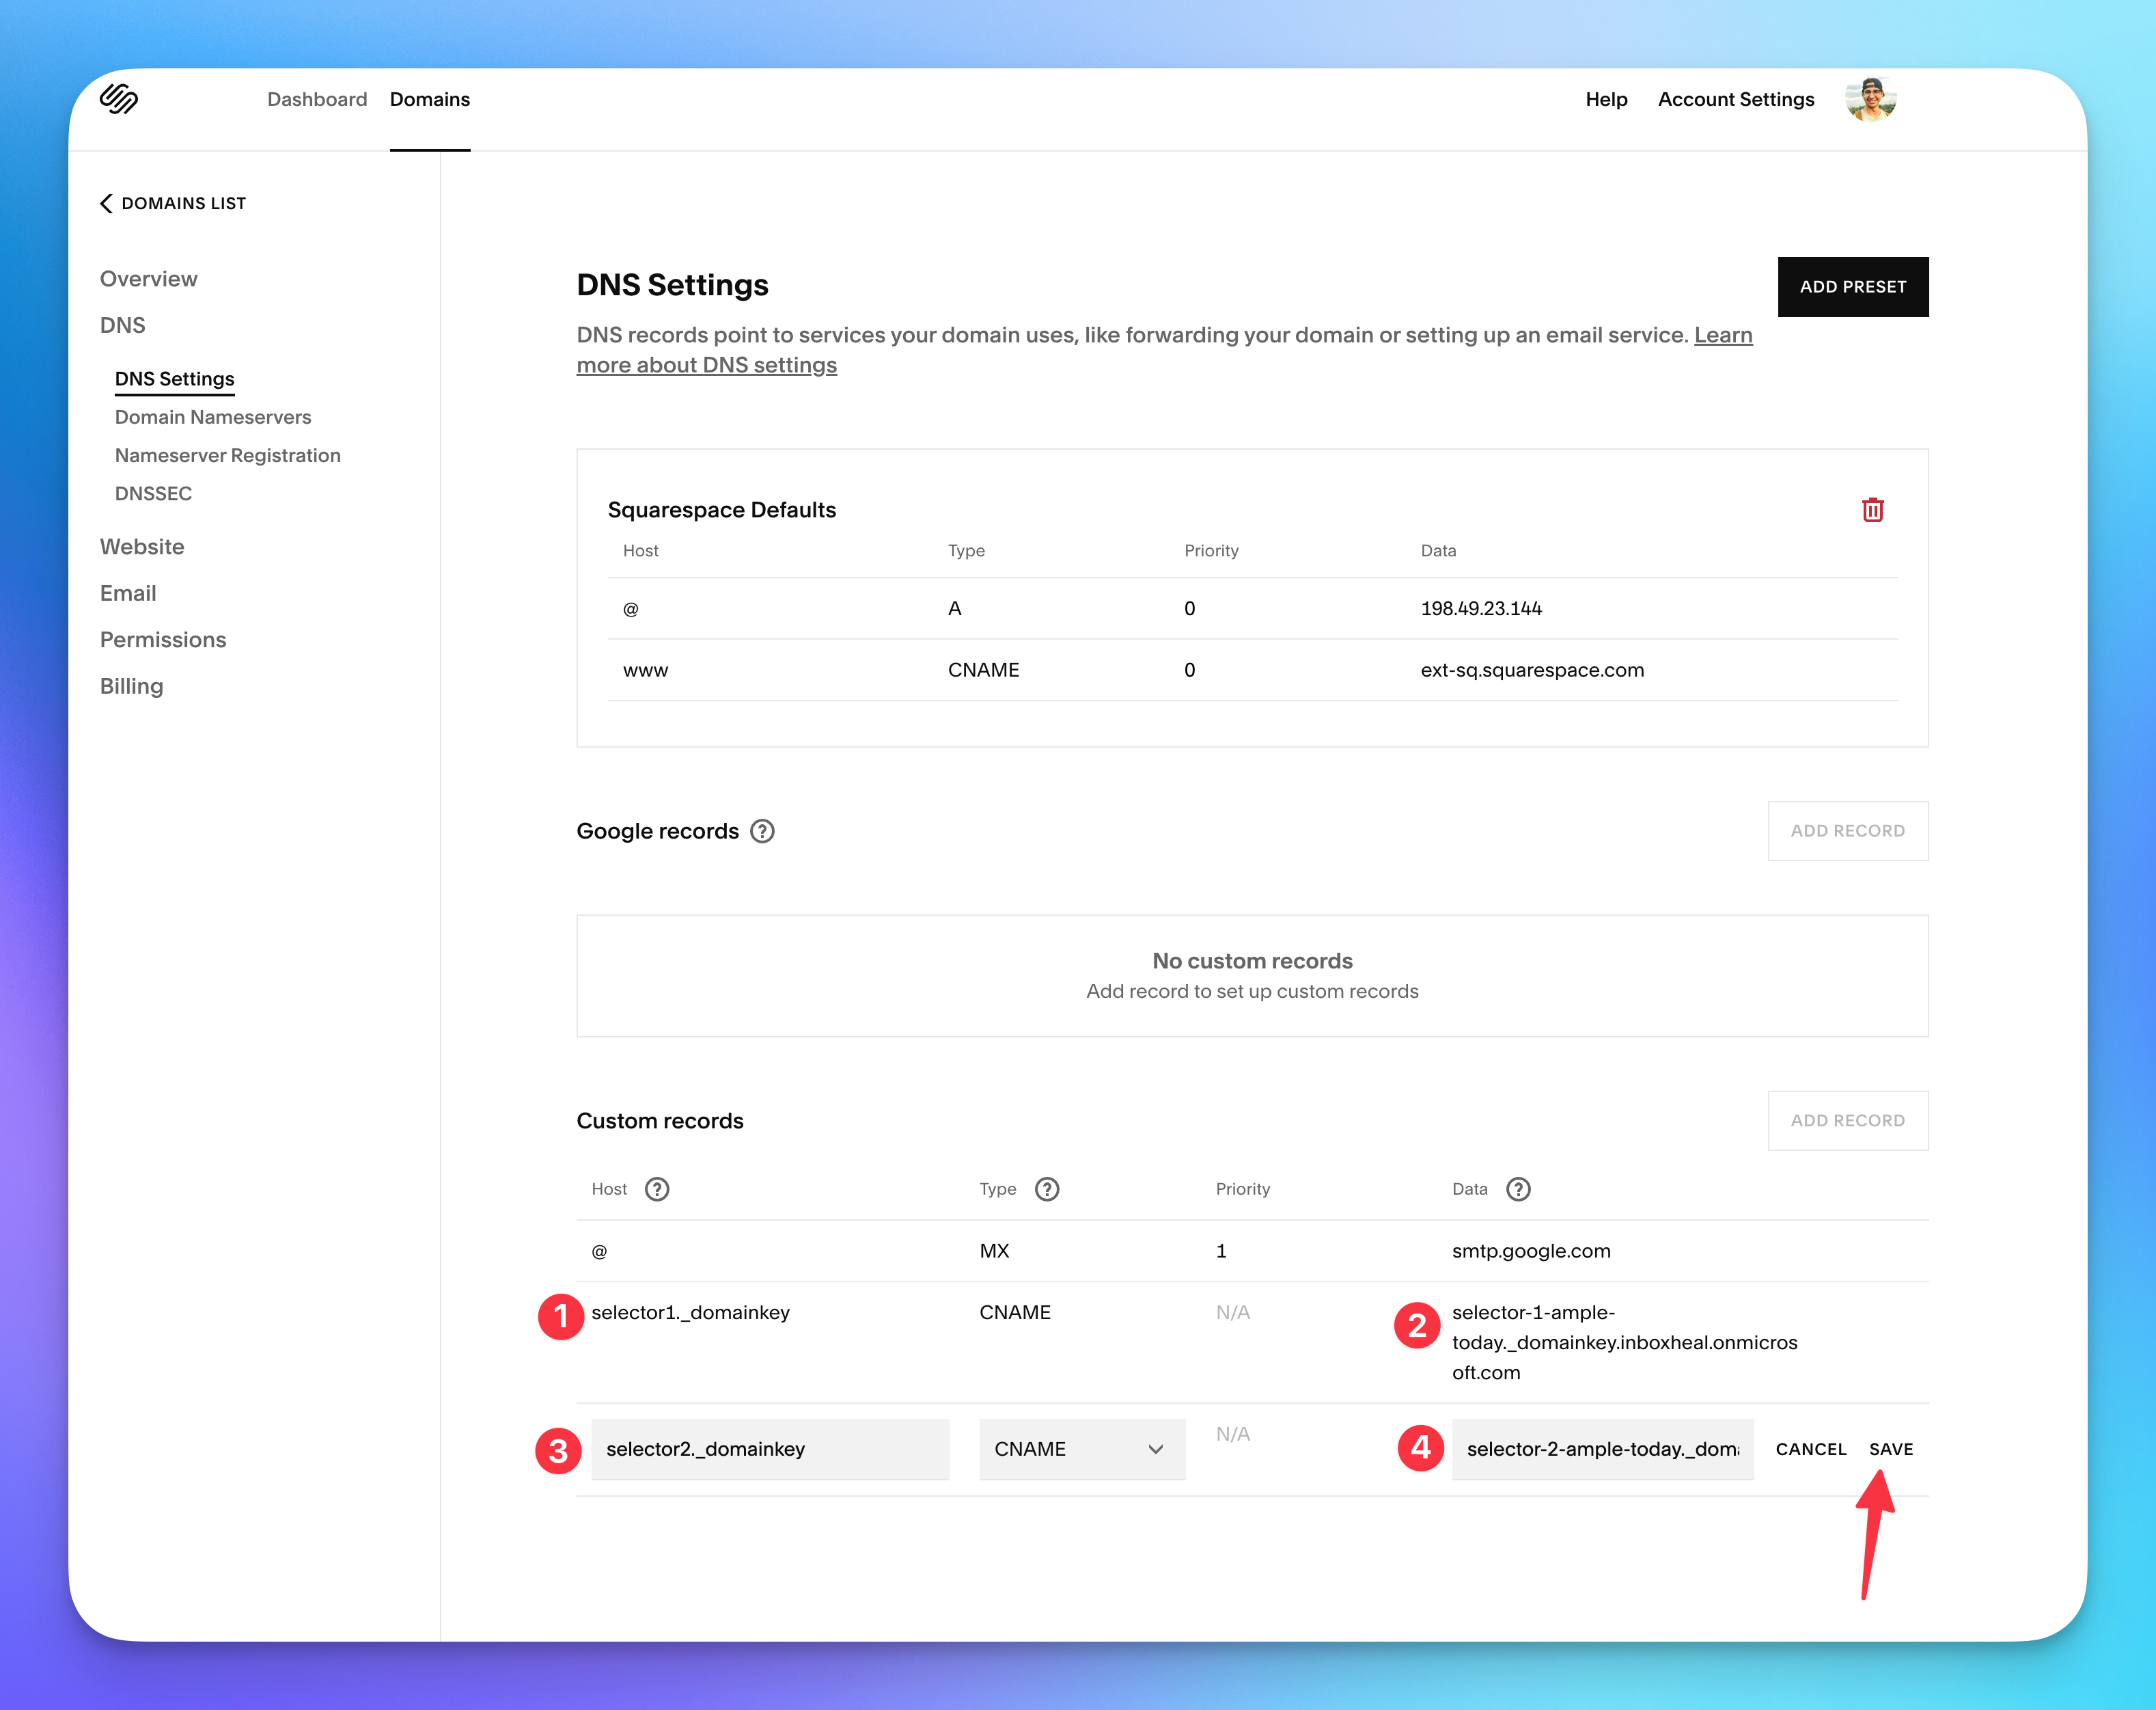Click the Host column help icon
The image size is (2156, 1710).
[x=657, y=1189]
